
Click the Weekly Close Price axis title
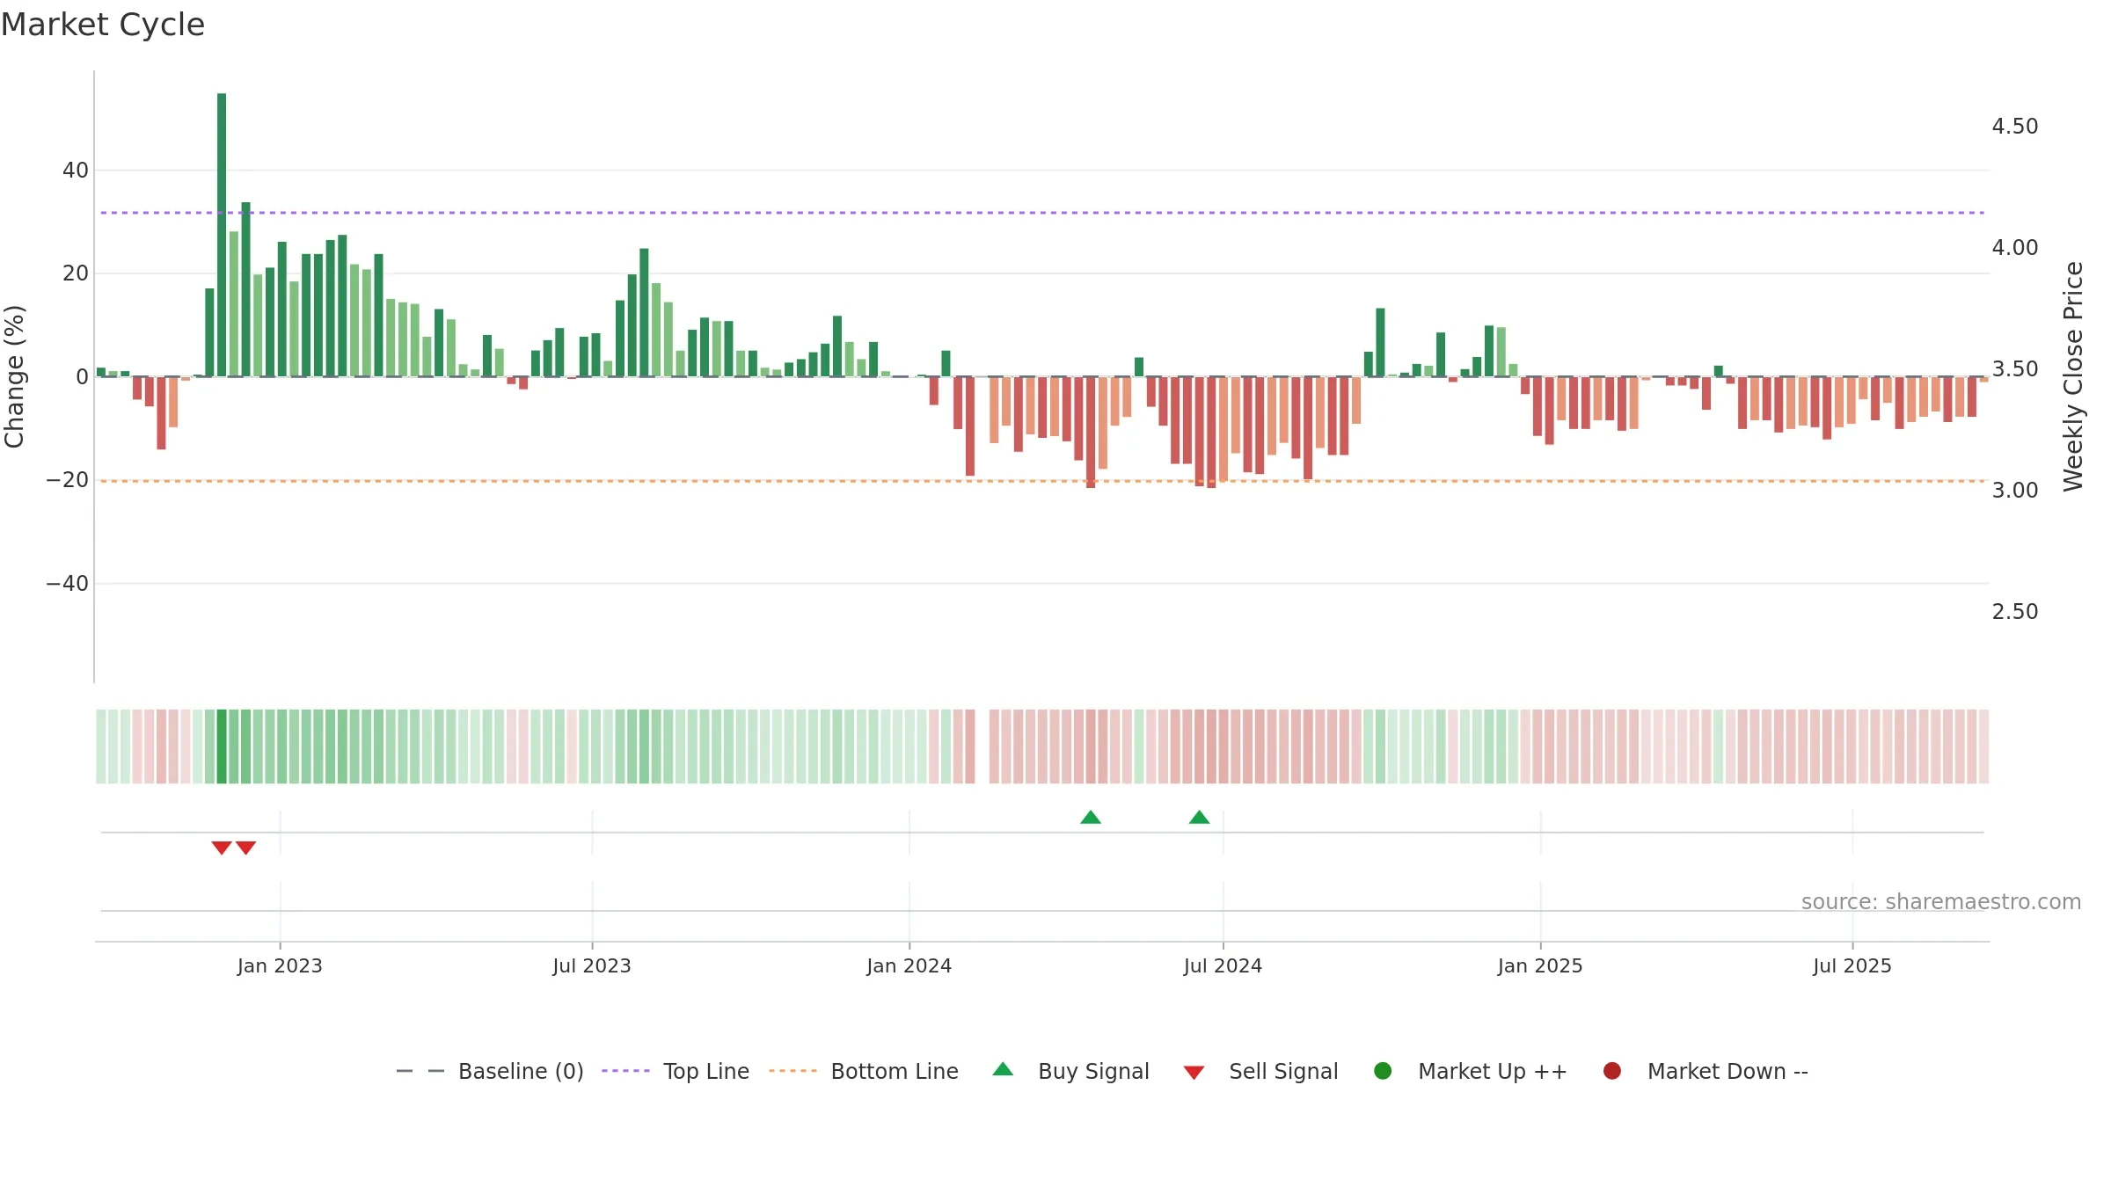tap(2073, 376)
